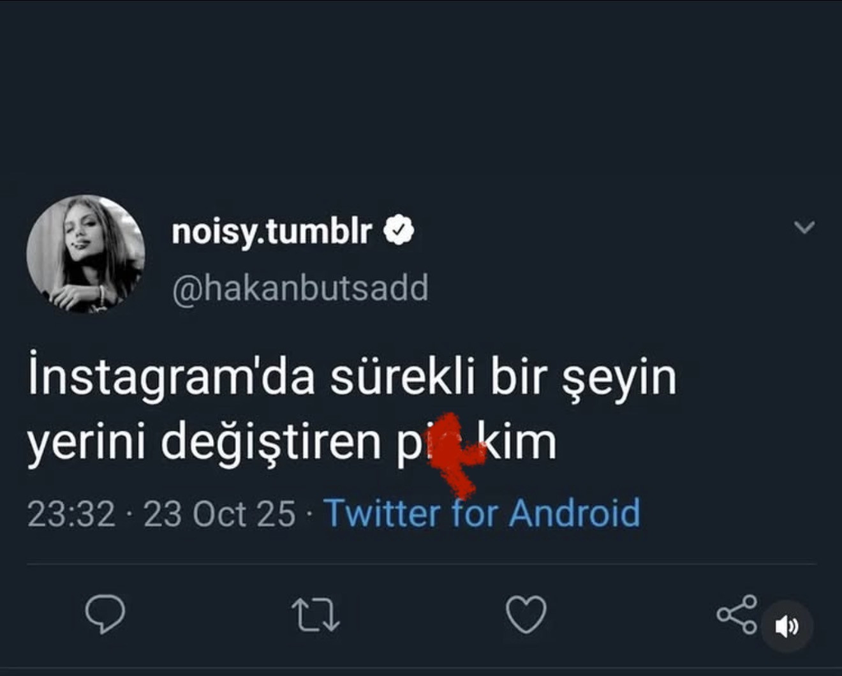Click the word İnstagram'da in the tweet
This screenshot has width=842, height=676.
click(x=172, y=378)
